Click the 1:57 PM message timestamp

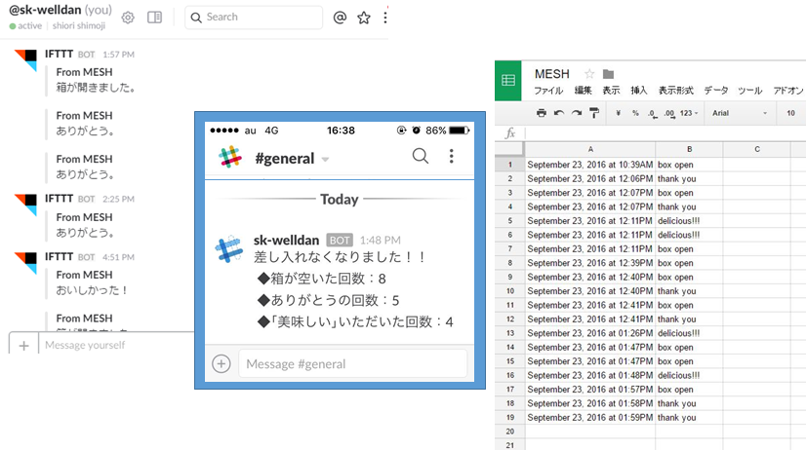click(x=118, y=55)
